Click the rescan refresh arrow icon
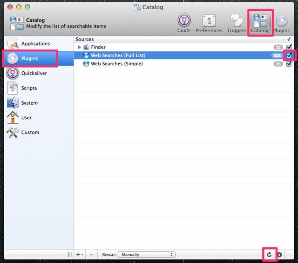This screenshot has width=298, height=263. (269, 255)
